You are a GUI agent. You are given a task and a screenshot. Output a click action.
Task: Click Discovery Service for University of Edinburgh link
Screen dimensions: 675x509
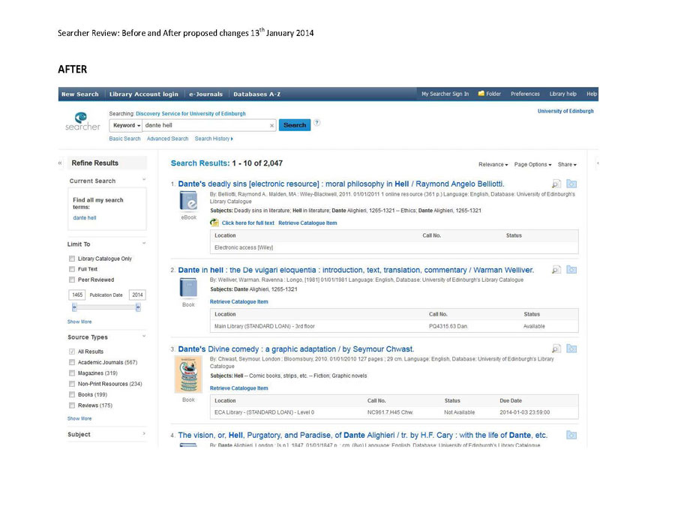click(190, 114)
